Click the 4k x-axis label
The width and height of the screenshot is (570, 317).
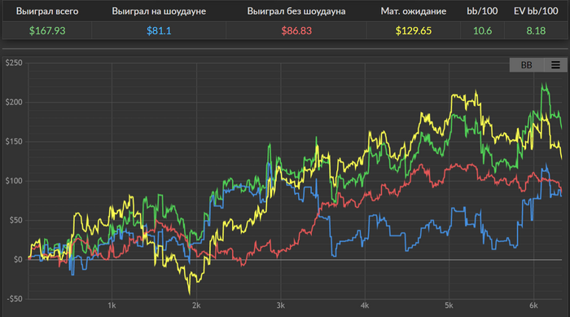pos(365,306)
